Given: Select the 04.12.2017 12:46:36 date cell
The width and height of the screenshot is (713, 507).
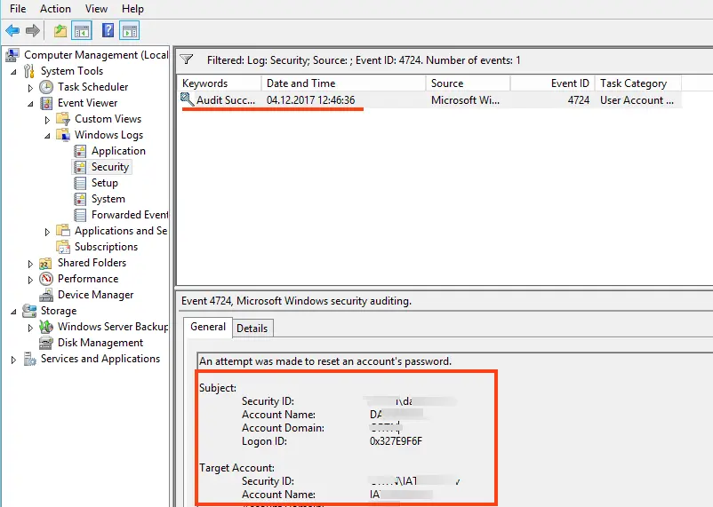Looking at the screenshot, I should pos(310,100).
